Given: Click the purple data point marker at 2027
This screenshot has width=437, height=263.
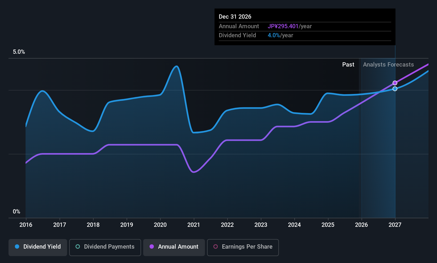Looking at the screenshot, I should point(395,83).
